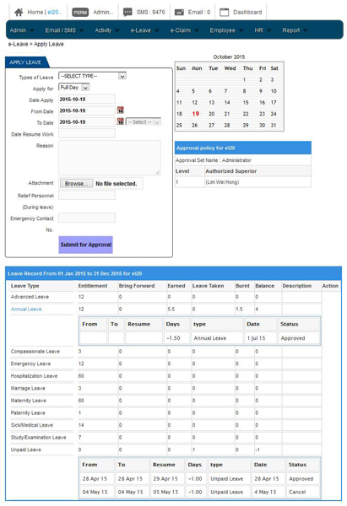Click the Browse attachment button
The image size is (347, 506).
pos(76,184)
